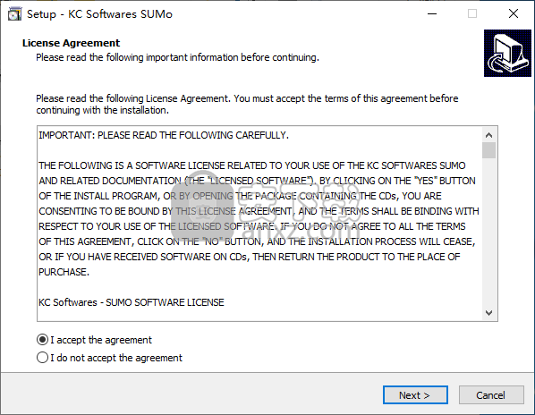535x415 pixels.
Task: Select the 'I do not accept the agreement' radio button
Action: [42, 358]
